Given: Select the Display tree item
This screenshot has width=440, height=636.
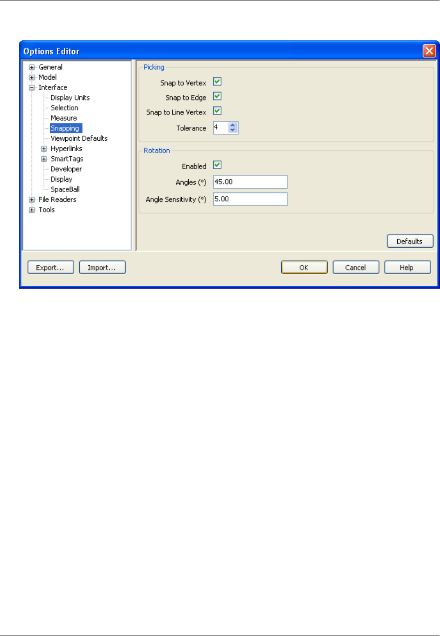Looking at the screenshot, I should 62,179.
